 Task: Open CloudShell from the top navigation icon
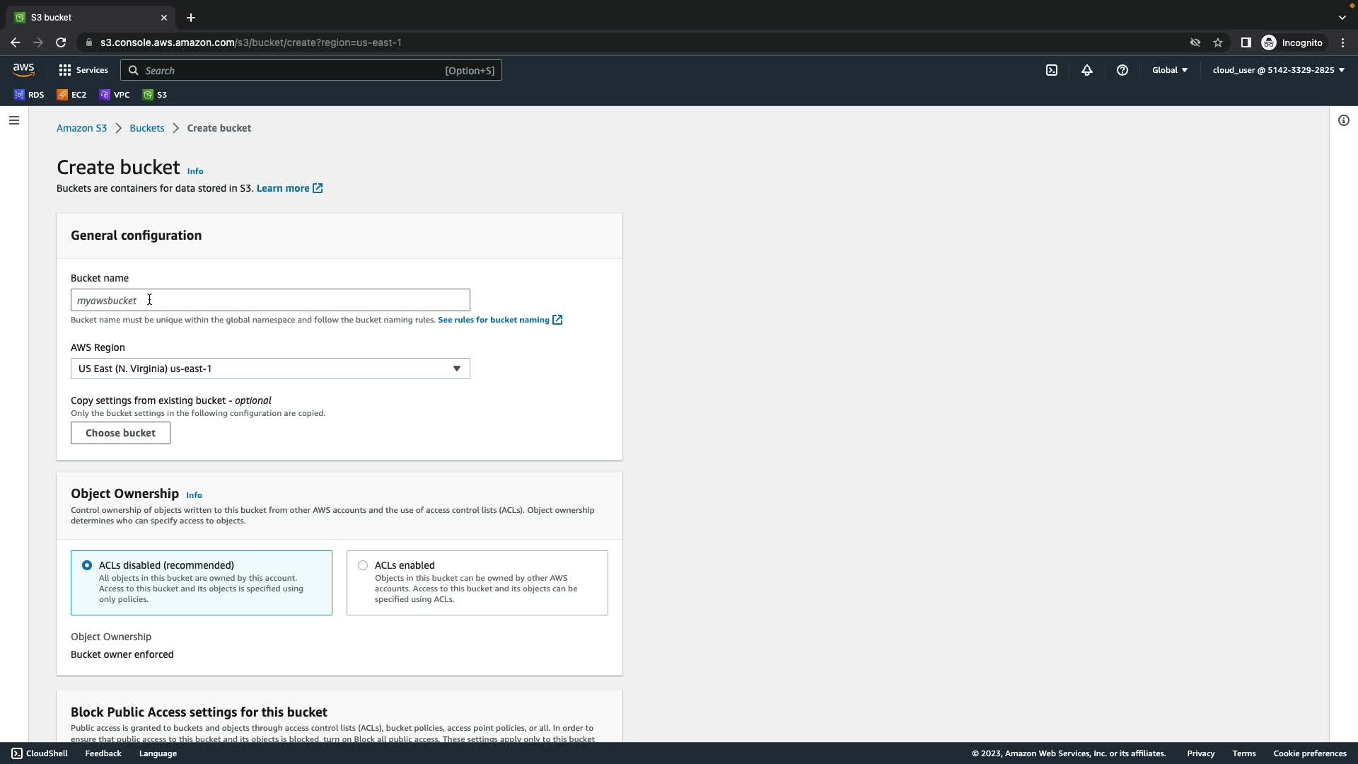tap(1052, 70)
